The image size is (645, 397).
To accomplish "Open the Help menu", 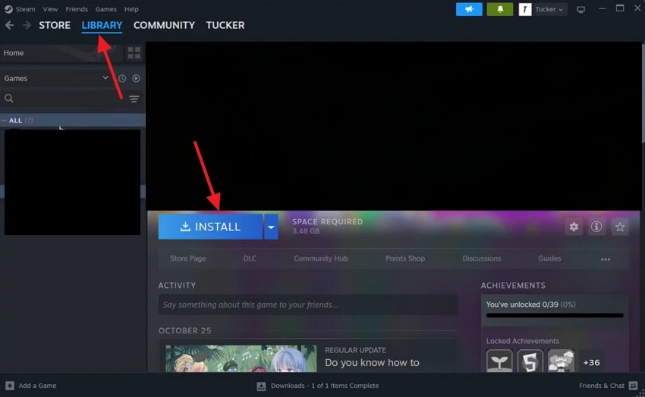I will coord(131,9).
